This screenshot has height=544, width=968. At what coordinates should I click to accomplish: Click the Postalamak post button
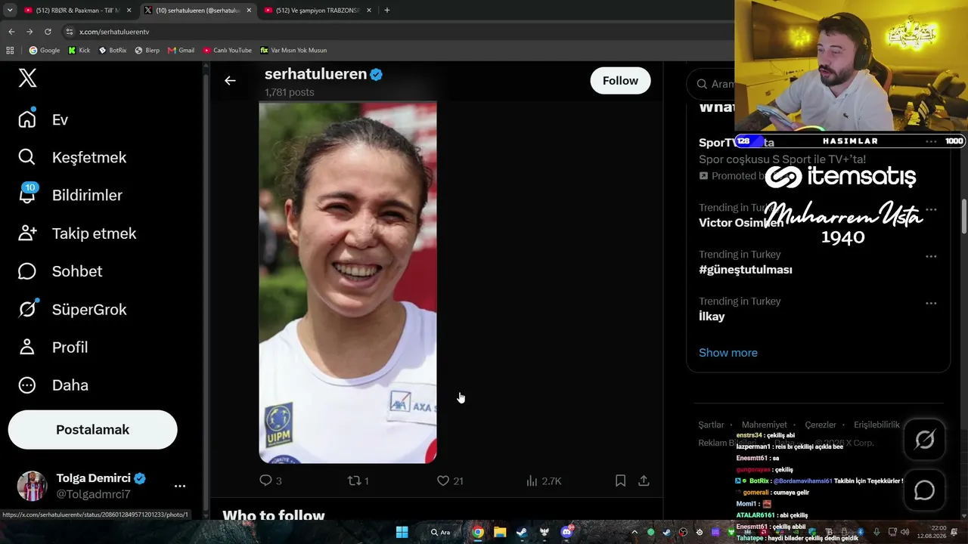tap(92, 430)
